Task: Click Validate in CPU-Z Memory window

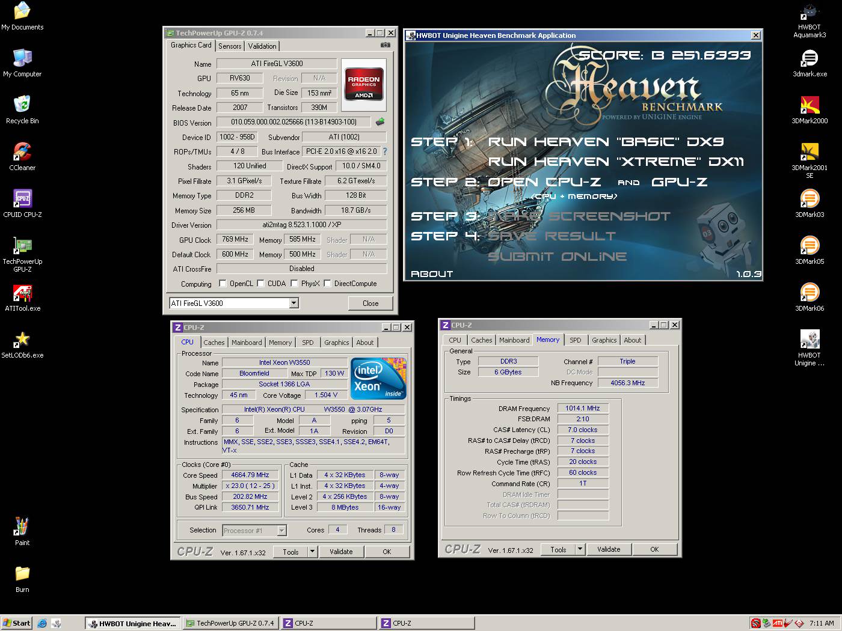Action: (x=609, y=549)
